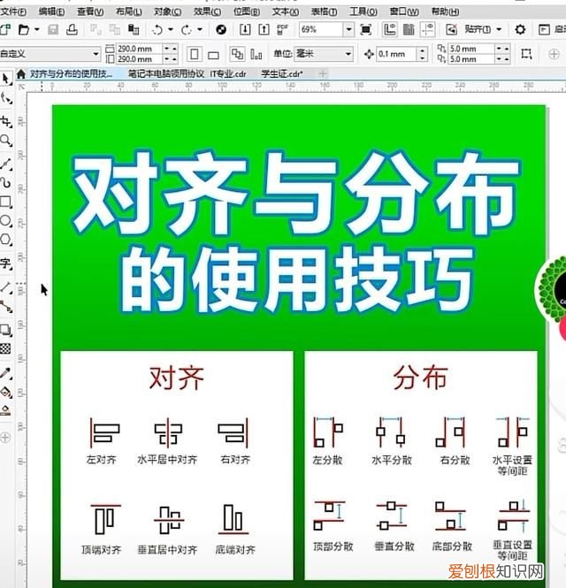Open the Options gear icon
This screenshot has height=588, width=566.
(520, 29)
